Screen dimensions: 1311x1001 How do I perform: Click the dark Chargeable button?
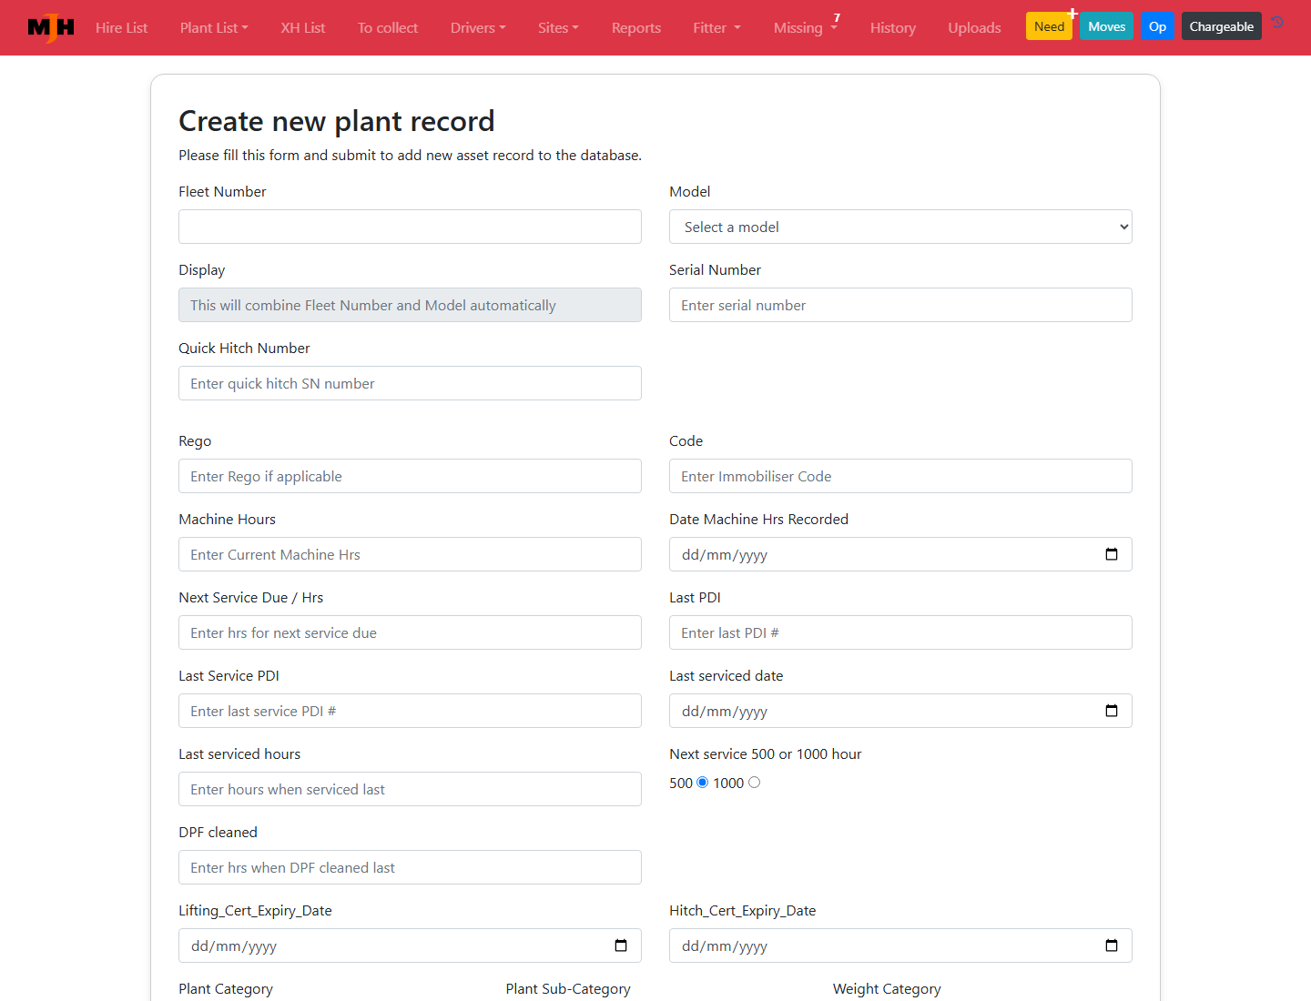click(1221, 26)
